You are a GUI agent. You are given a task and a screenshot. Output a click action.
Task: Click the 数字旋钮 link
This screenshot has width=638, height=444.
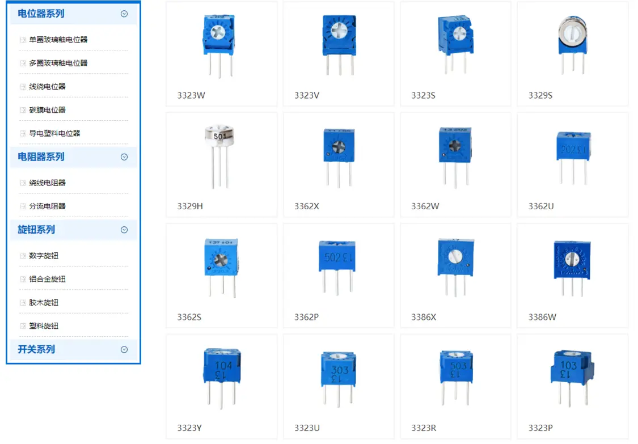[x=44, y=256]
